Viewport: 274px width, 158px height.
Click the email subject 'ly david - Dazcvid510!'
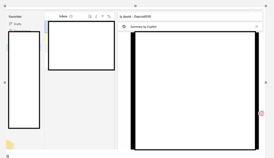click(x=135, y=16)
